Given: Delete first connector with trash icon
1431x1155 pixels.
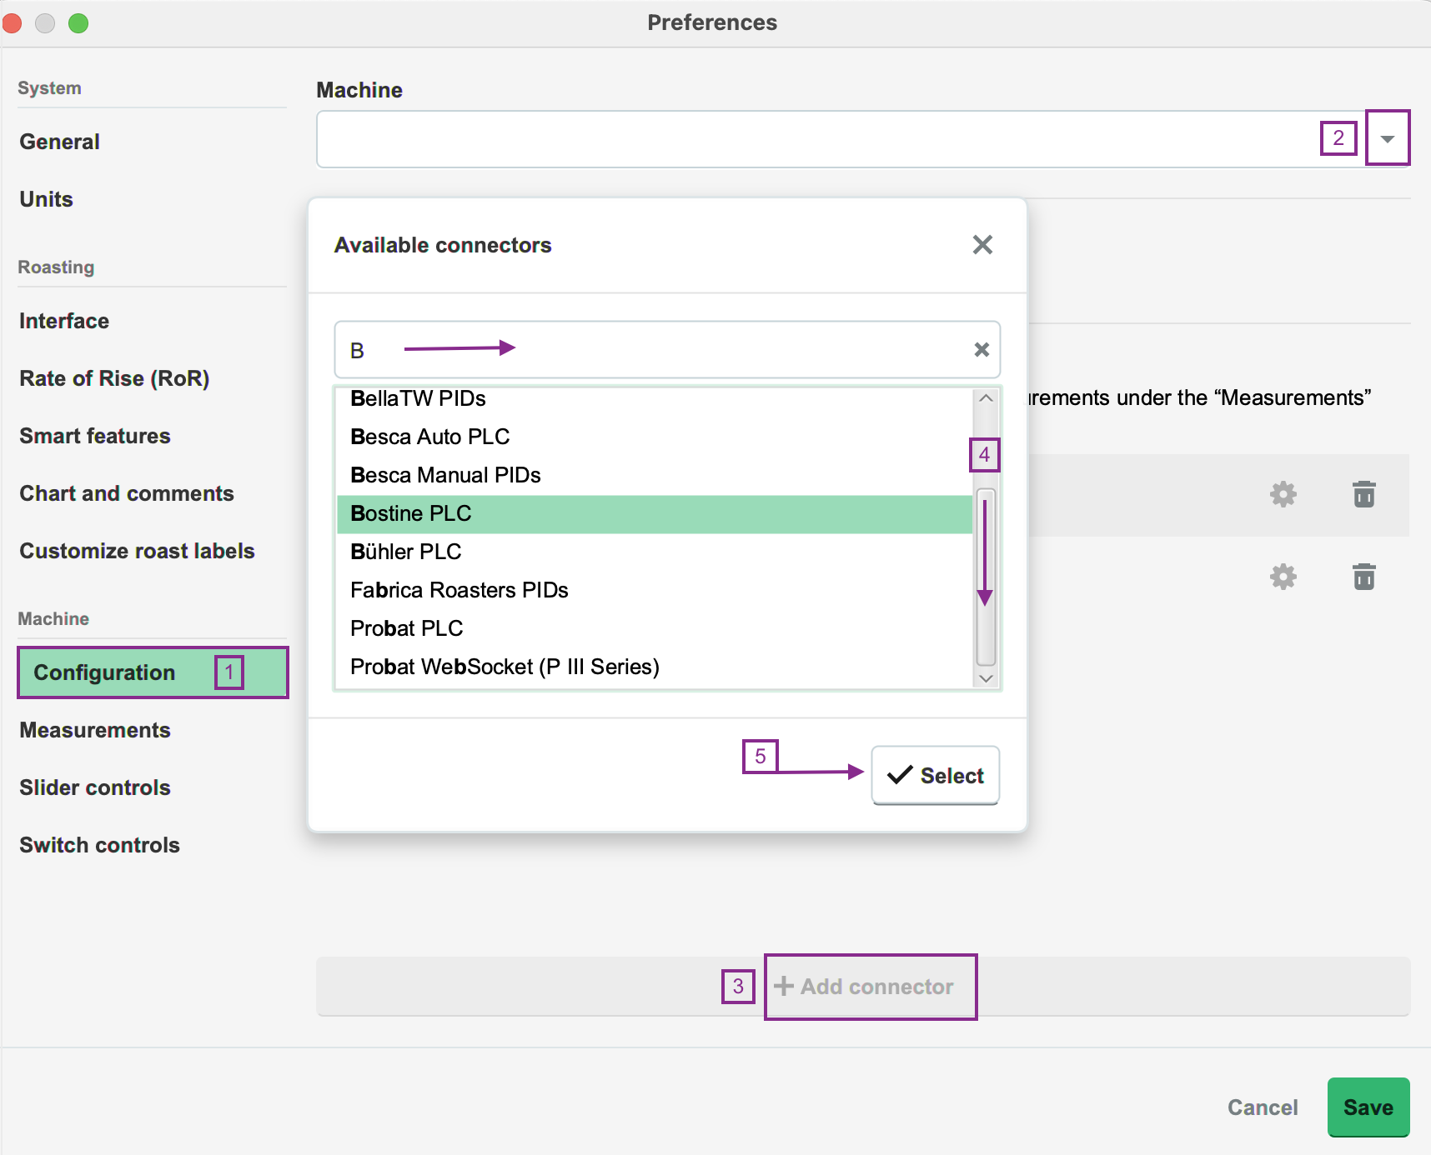Looking at the screenshot, I should (1363, 494).
